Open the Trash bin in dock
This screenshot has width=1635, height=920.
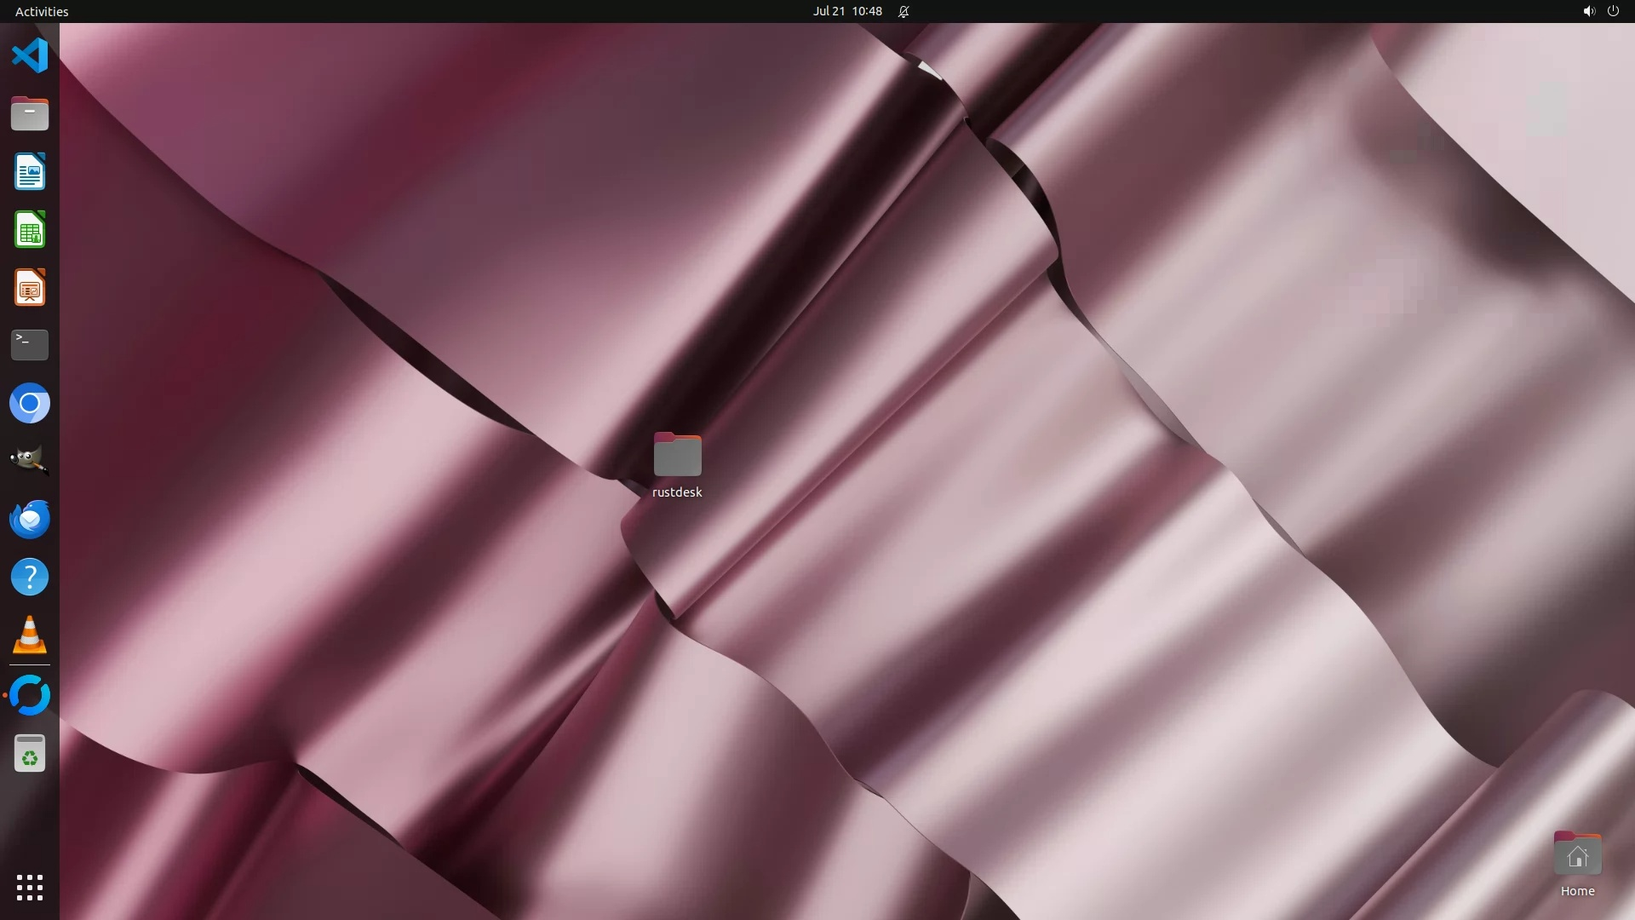click(30, 754)
